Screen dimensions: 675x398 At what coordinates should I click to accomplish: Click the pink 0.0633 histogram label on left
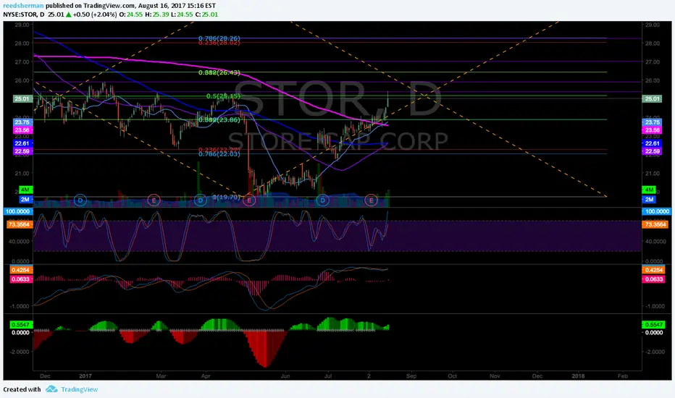(x=21, y=279)
